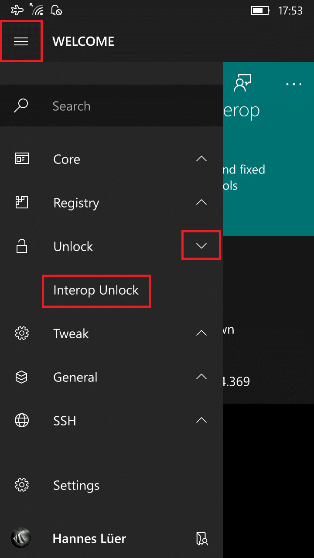Tap the search magnifier icon
The height and width of the screenshot is (558, 314).
21,106
